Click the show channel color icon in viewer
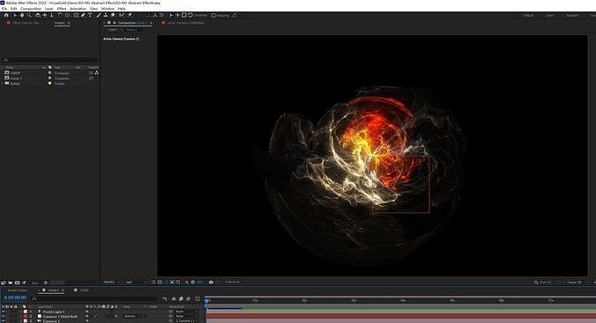The height and width of the screenshot is (323, 596). pos(186,282)
